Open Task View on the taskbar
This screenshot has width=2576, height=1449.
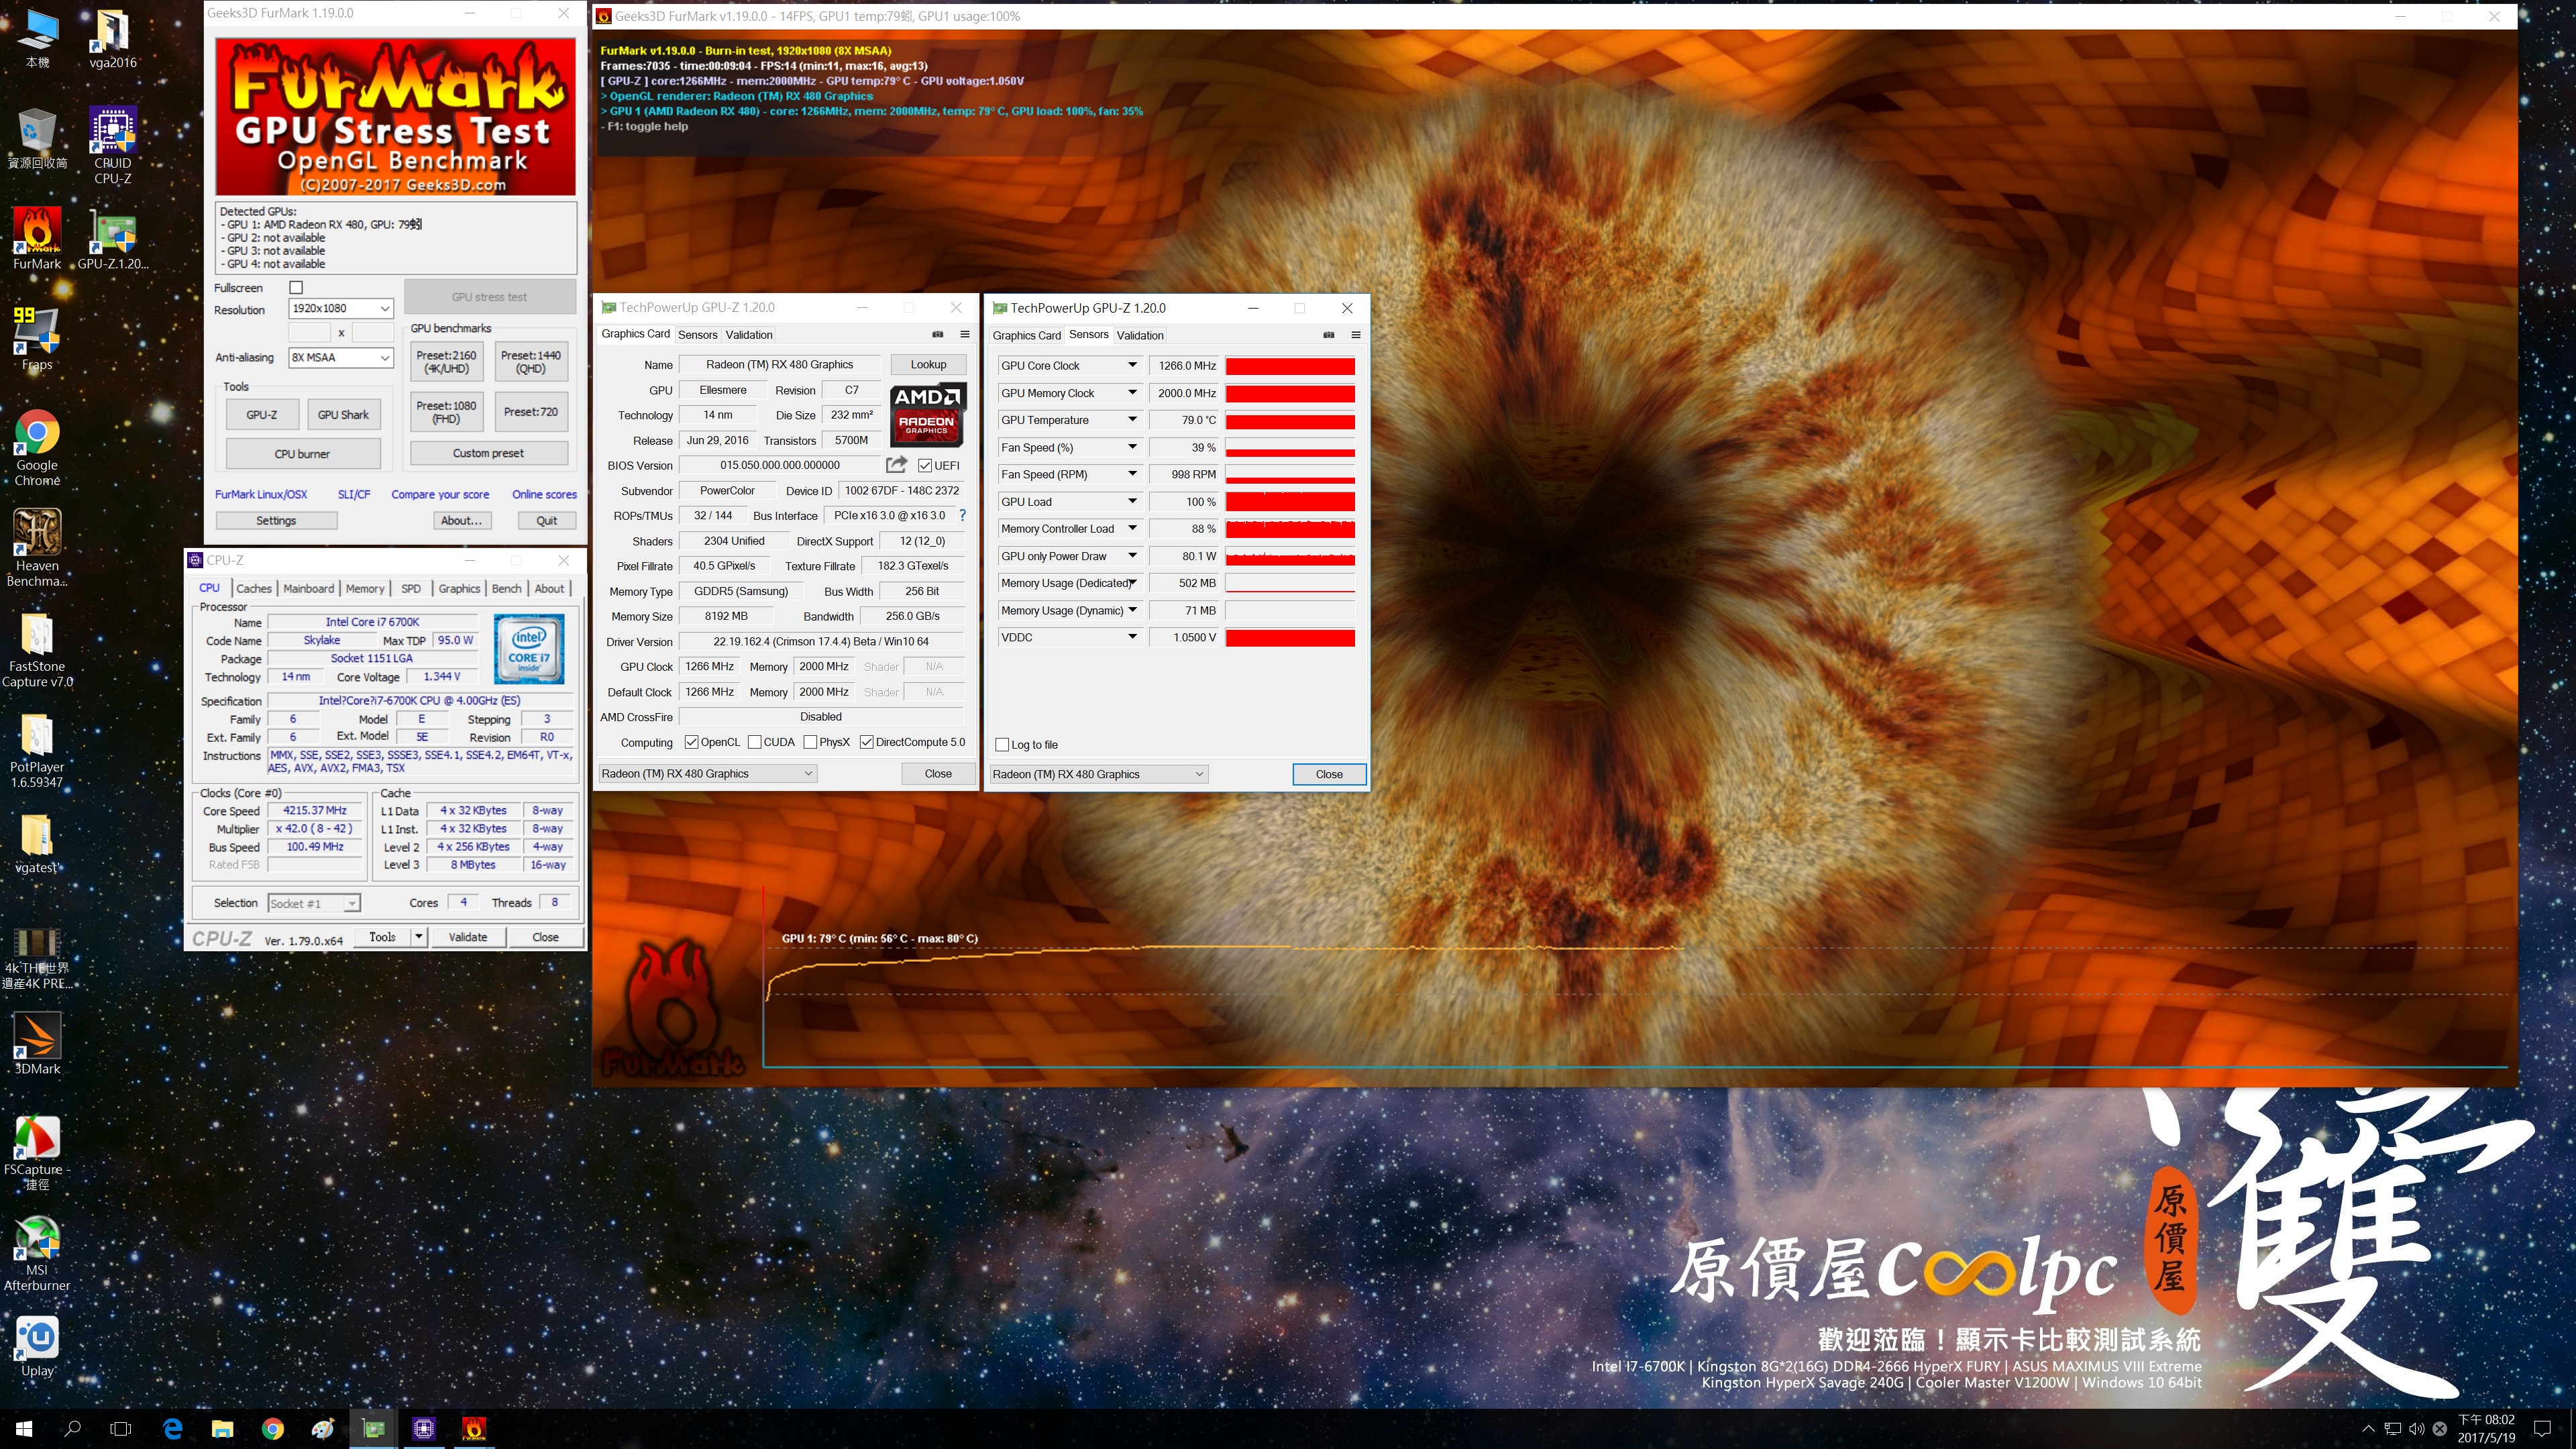pyautogui.click(x=121, y=1429)
